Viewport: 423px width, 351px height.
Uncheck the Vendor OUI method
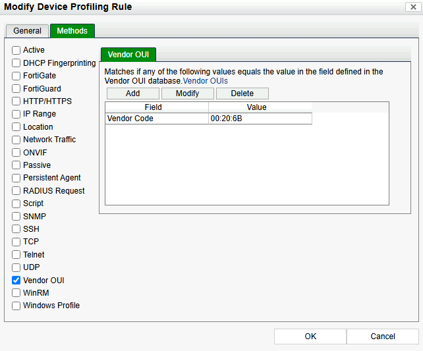pyautogui.click(x=16, y=281)
